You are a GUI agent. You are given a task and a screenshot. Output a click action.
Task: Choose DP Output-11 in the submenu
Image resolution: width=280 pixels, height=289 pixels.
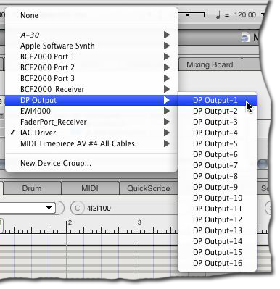coord(217,209)
